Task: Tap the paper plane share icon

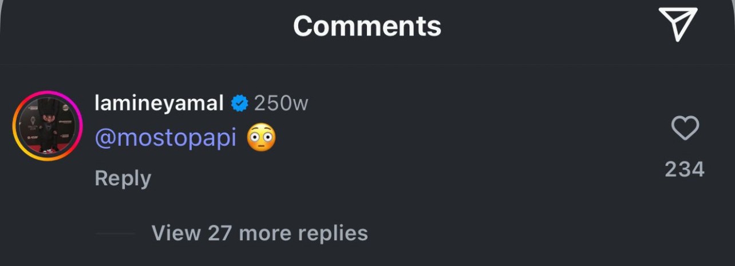Action: [x=678, y=25]
